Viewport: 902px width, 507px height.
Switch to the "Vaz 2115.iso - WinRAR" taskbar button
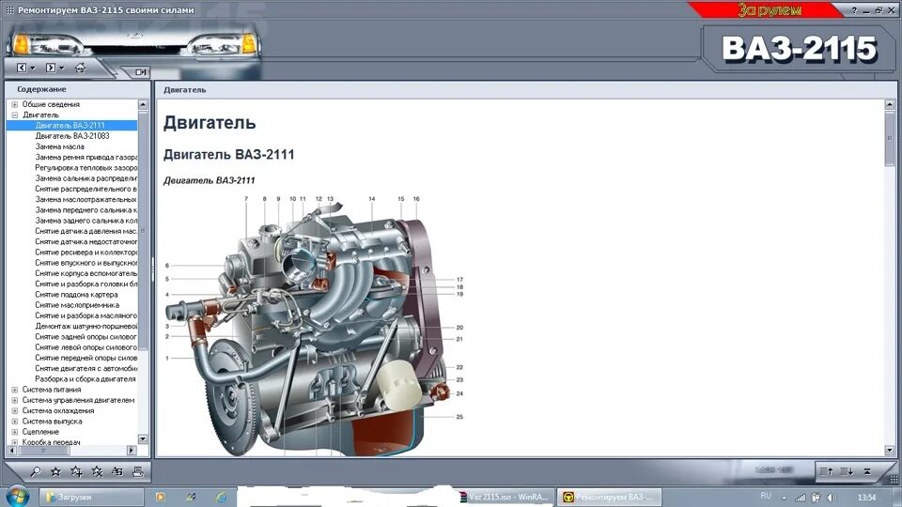click(x=506, y=498)
